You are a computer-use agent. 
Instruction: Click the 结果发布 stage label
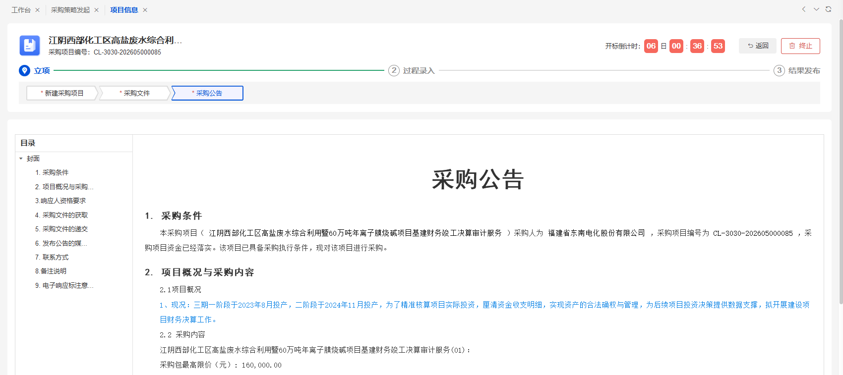[x=804, y=71]
